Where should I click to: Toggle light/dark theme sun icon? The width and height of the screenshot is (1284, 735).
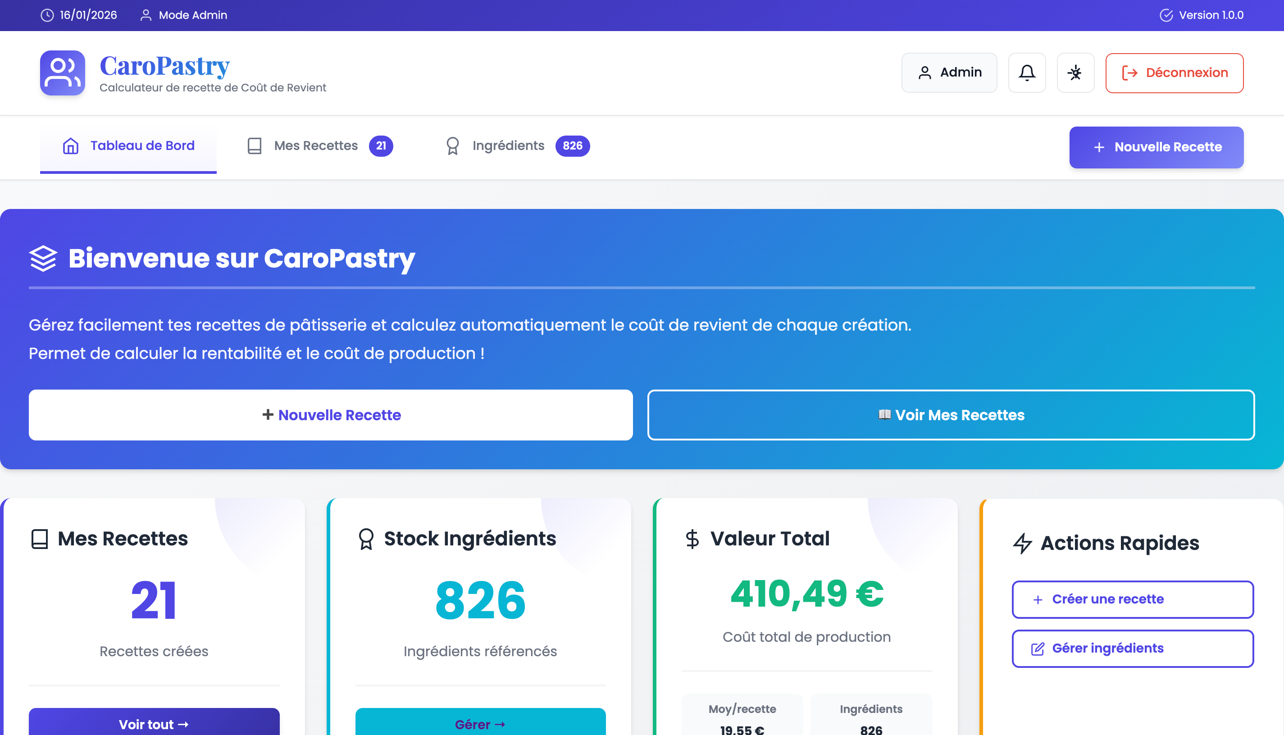pos(1075,73)
